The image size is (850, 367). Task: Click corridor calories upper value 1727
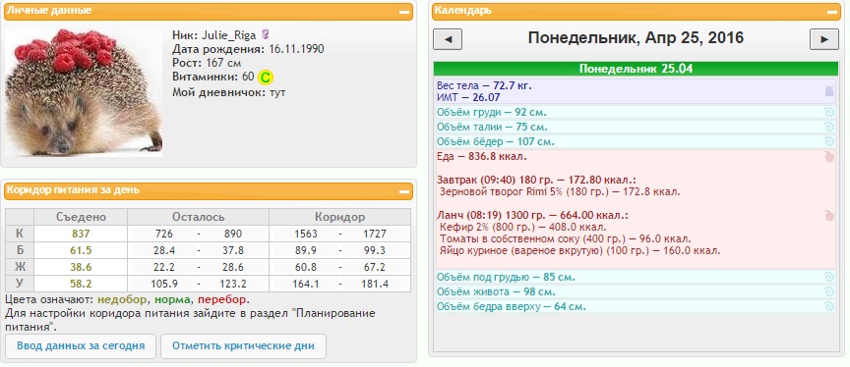(374, 235)
